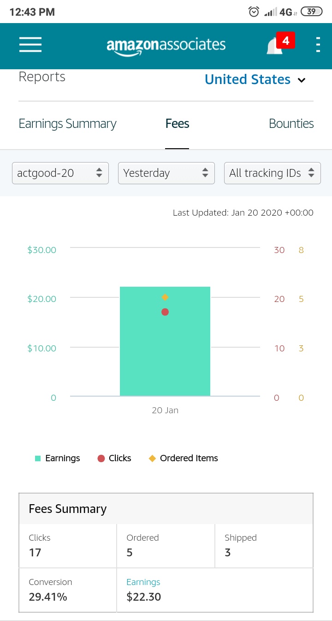Screen dimensions: 332x621
Task: Open the All tracking IDs dropdown
Action: click(273, 173)
